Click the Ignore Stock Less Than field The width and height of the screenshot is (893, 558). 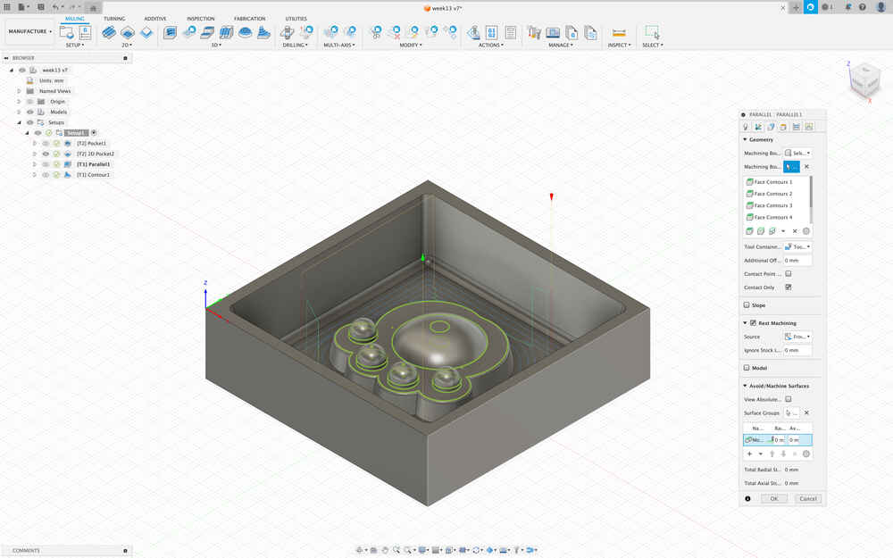coord(797,350)
